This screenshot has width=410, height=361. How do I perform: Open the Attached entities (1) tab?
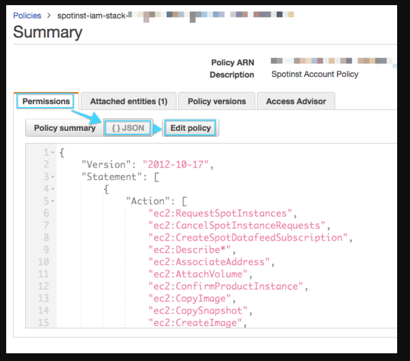pyautogui.click(x=129, y=101)
